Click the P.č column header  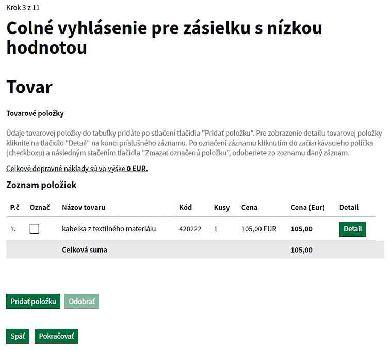click(x=15, y=207)
